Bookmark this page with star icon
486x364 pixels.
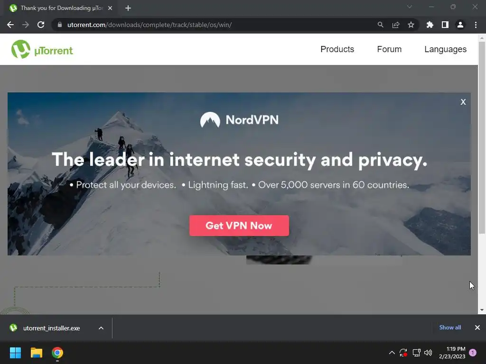(x=411, y=25)
